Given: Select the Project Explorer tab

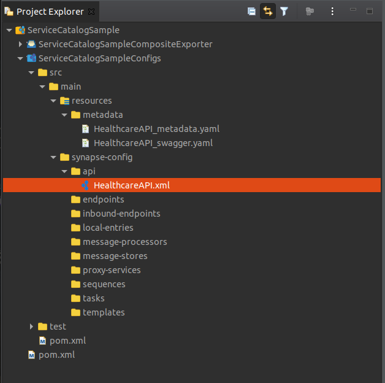Looking at the screenshot, I should [50, 12].
